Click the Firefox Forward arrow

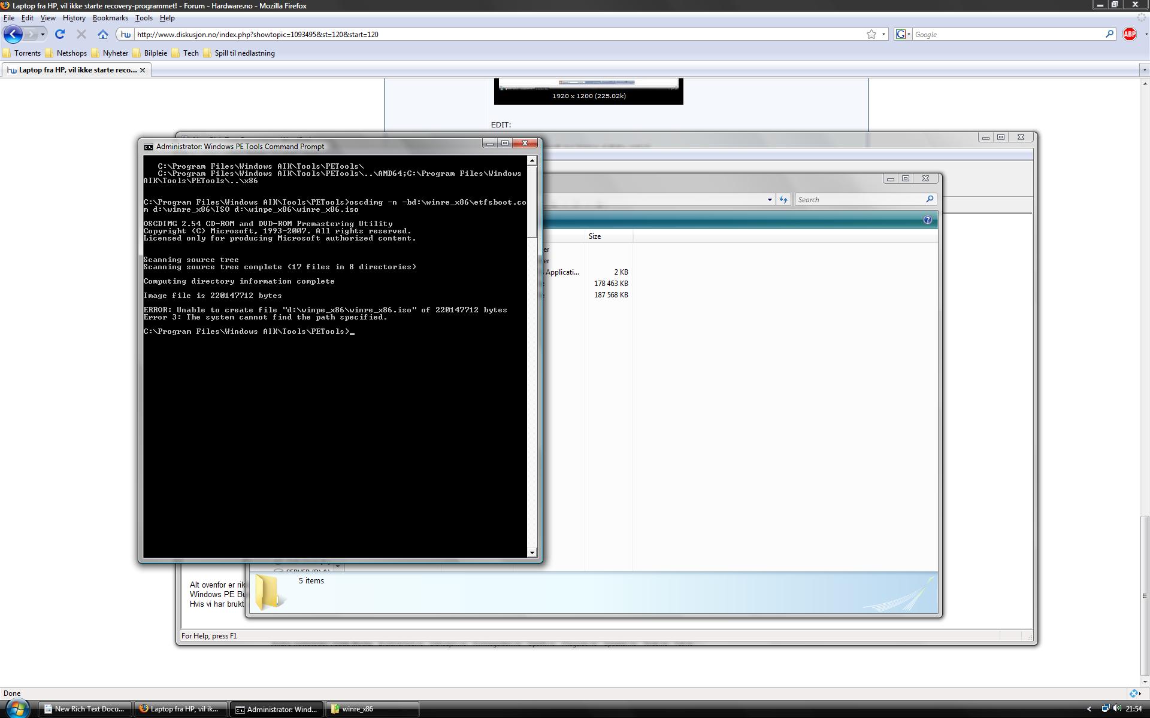[x=31, y=34]
